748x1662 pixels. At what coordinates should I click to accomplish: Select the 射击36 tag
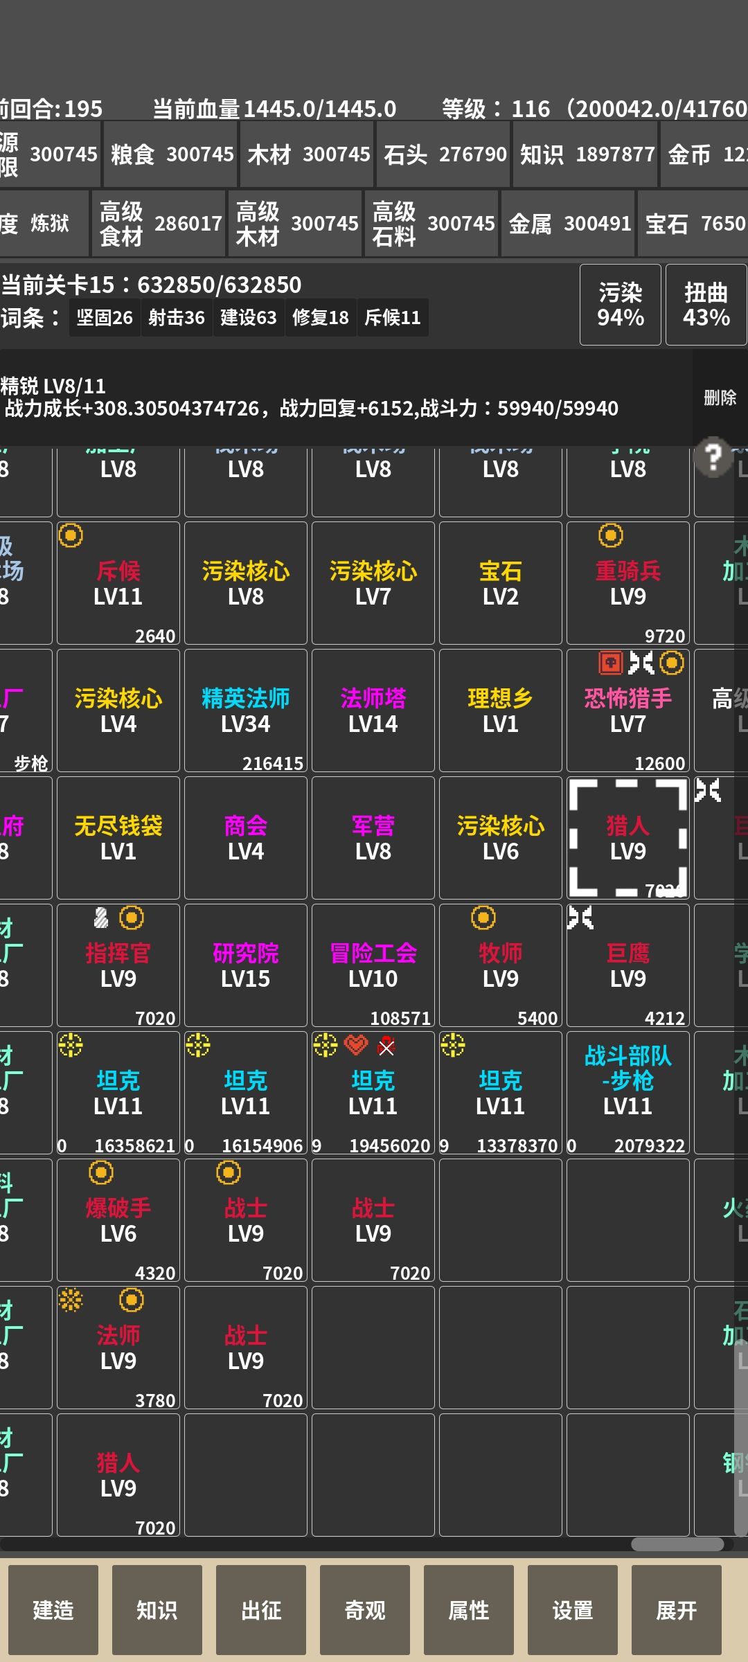(177, 318)
